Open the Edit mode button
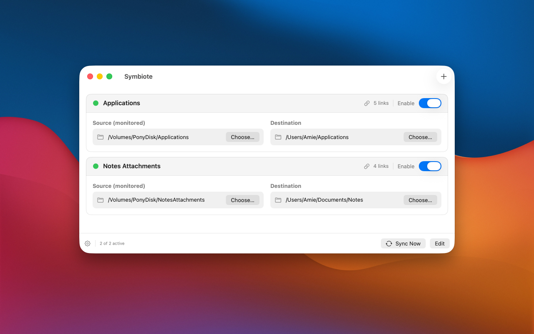The width and height of the screenshot is (534, 334). click(440, 243)
